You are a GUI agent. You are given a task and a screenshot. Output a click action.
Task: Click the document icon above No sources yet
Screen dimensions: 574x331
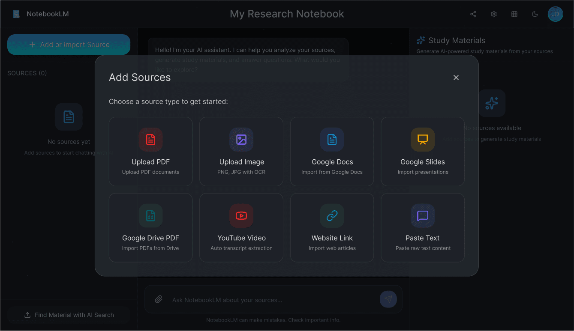(x=69, y=117)
